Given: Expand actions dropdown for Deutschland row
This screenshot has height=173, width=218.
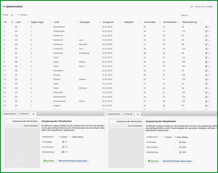Looking at the screenshot, I should [209, 27].
